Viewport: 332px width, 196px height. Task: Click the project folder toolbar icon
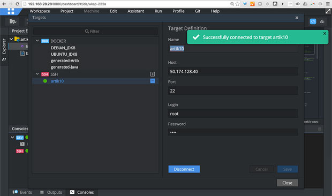(x=13, y=21)
